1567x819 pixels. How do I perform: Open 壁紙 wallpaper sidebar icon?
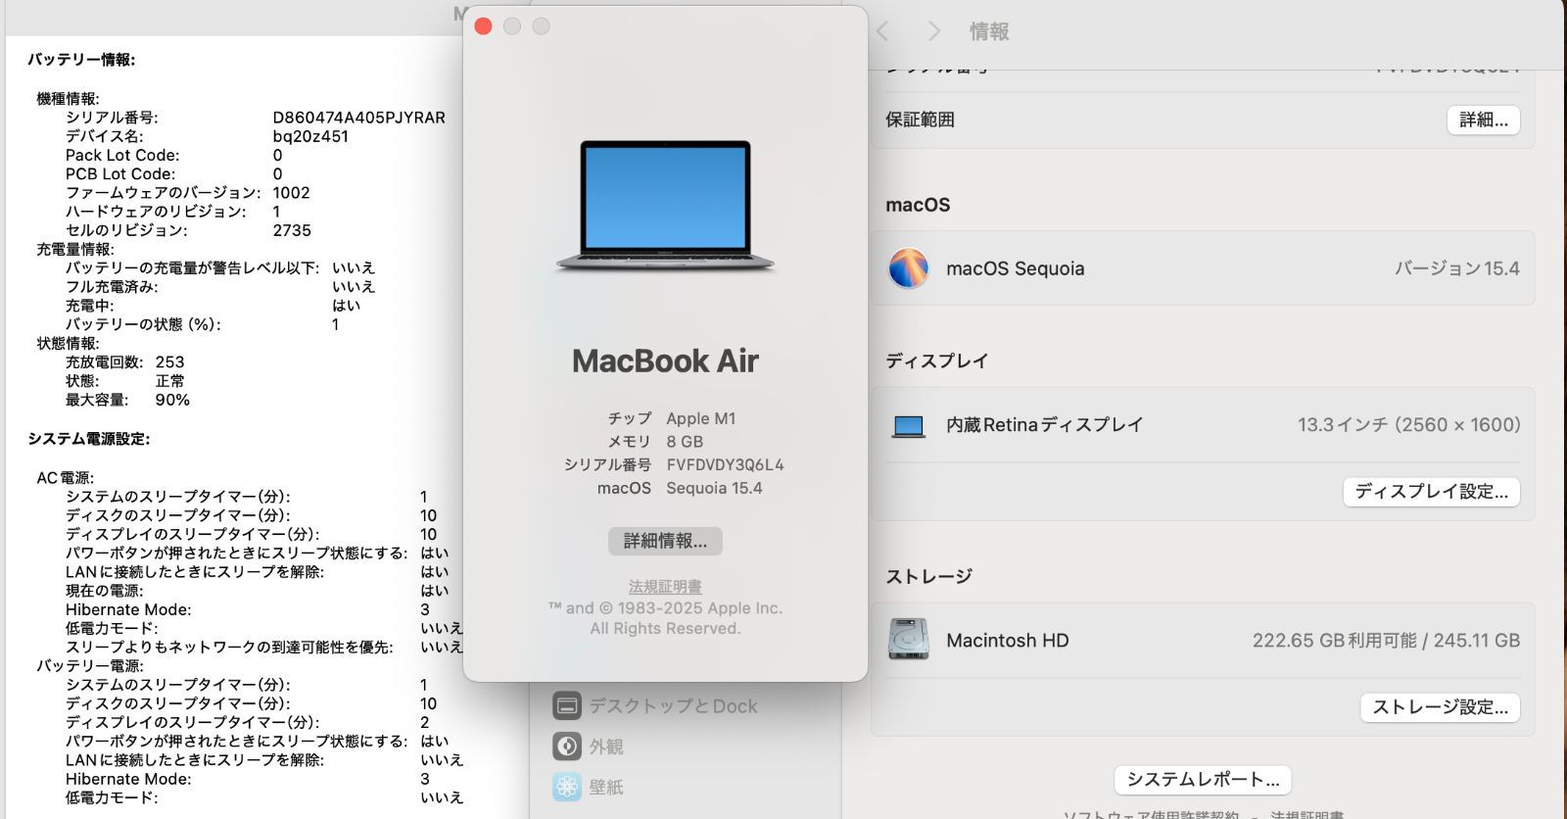pos(567,787)
